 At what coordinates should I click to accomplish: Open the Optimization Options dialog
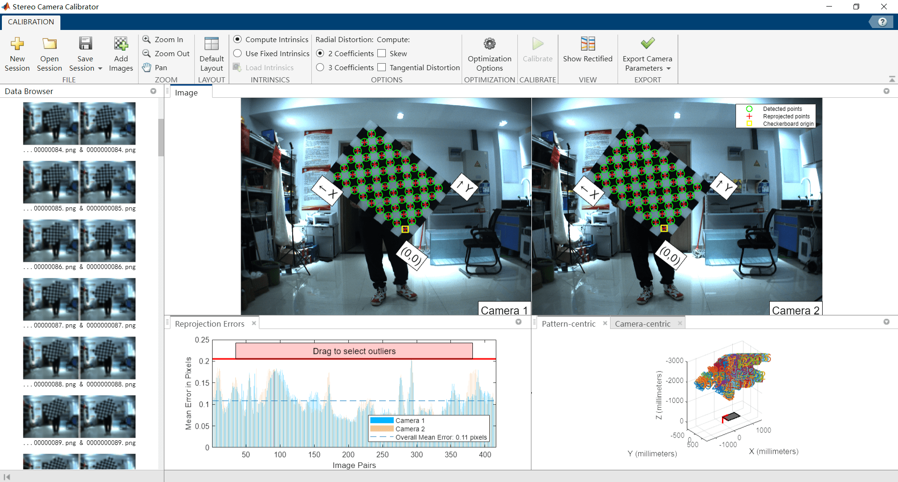[x=489, y=54]
